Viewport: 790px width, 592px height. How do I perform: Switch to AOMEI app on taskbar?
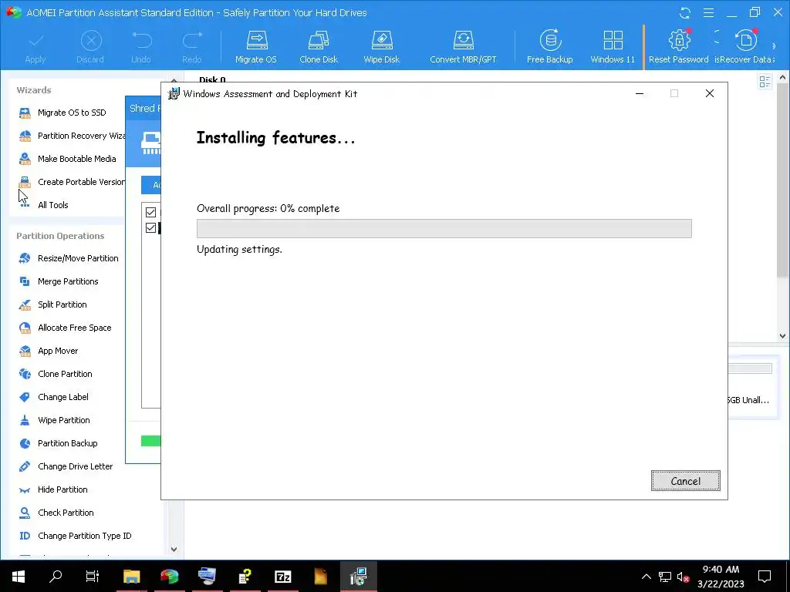(x=169, y=577)
